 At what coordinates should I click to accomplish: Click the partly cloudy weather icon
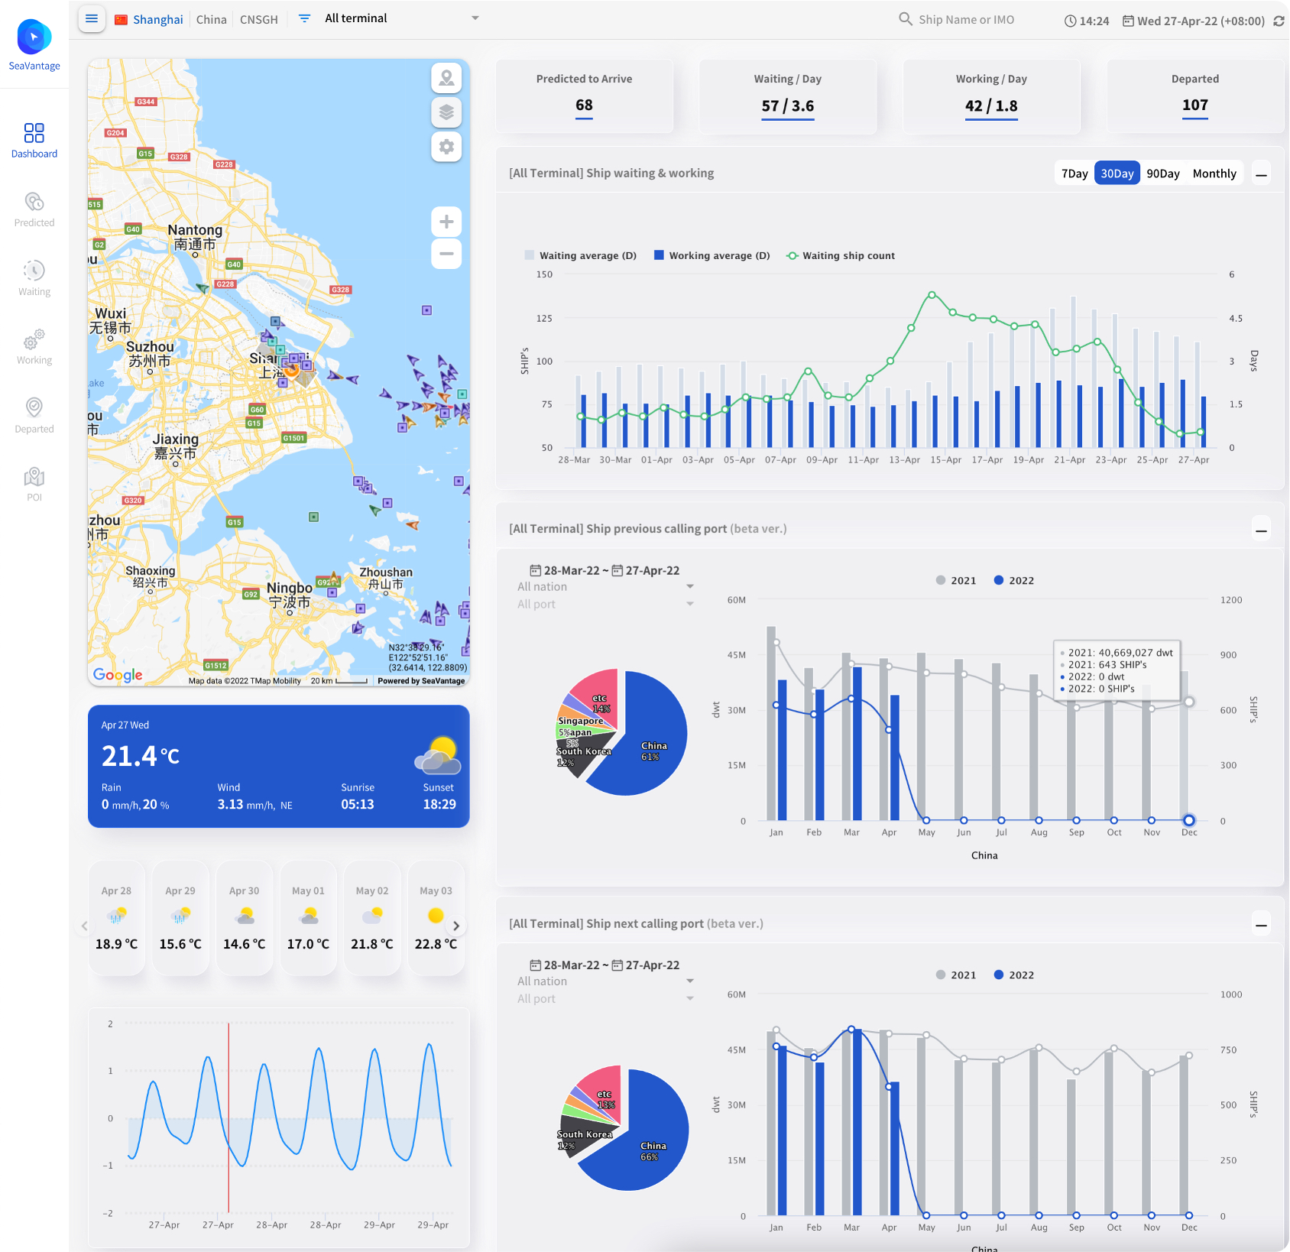pyautogui.click(x=437, y=756)
